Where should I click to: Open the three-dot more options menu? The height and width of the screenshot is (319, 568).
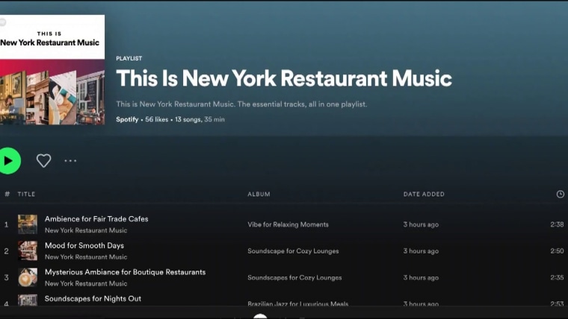pos(70,161)
